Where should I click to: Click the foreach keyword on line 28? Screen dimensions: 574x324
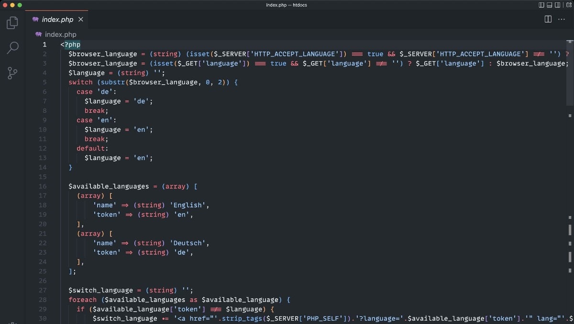[x=82, y=300]
